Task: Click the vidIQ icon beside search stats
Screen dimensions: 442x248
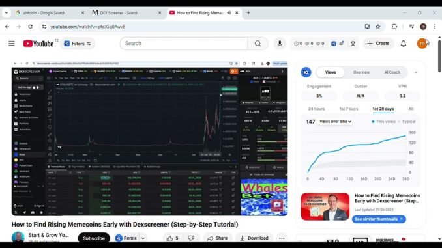Action: click(334, 44)
